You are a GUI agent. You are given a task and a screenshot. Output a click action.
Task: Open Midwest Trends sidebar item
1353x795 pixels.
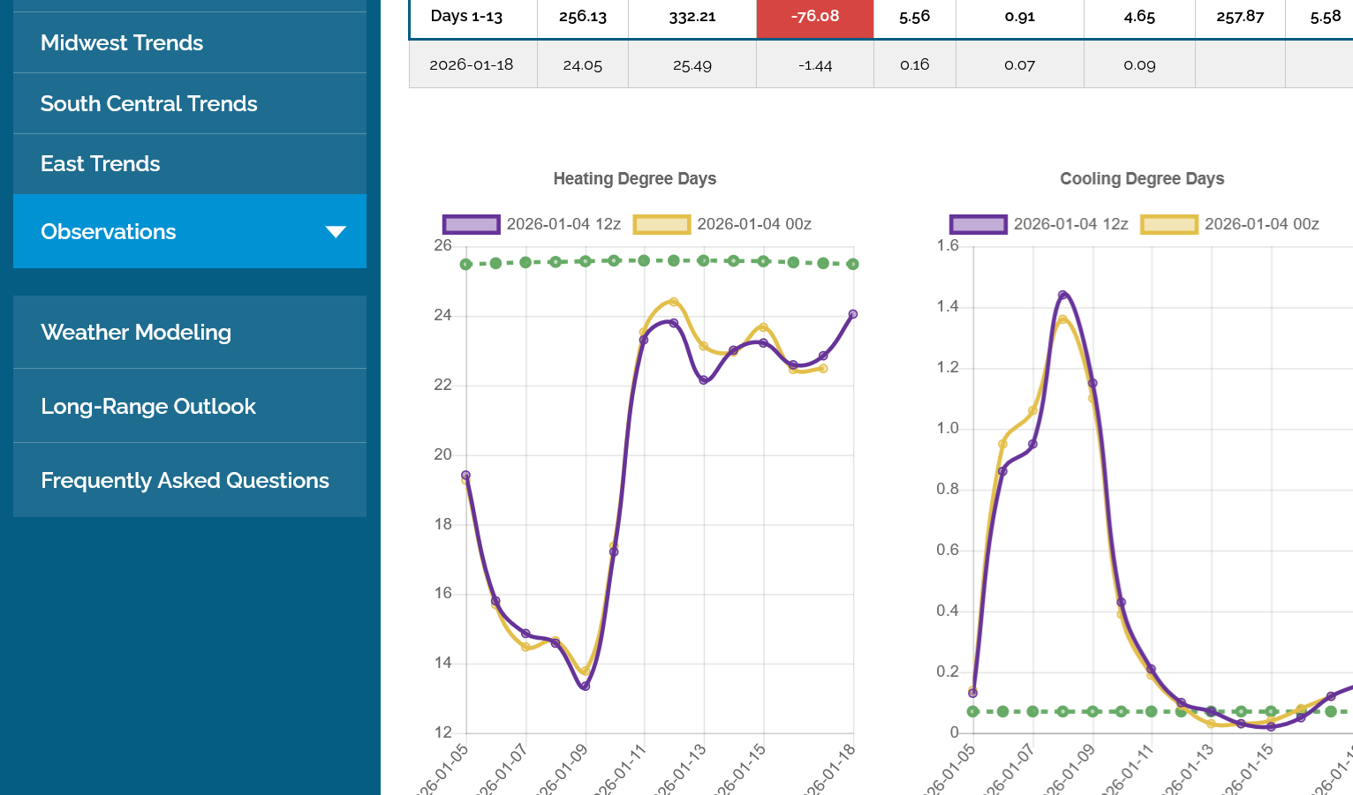click(x=122, y=42)
